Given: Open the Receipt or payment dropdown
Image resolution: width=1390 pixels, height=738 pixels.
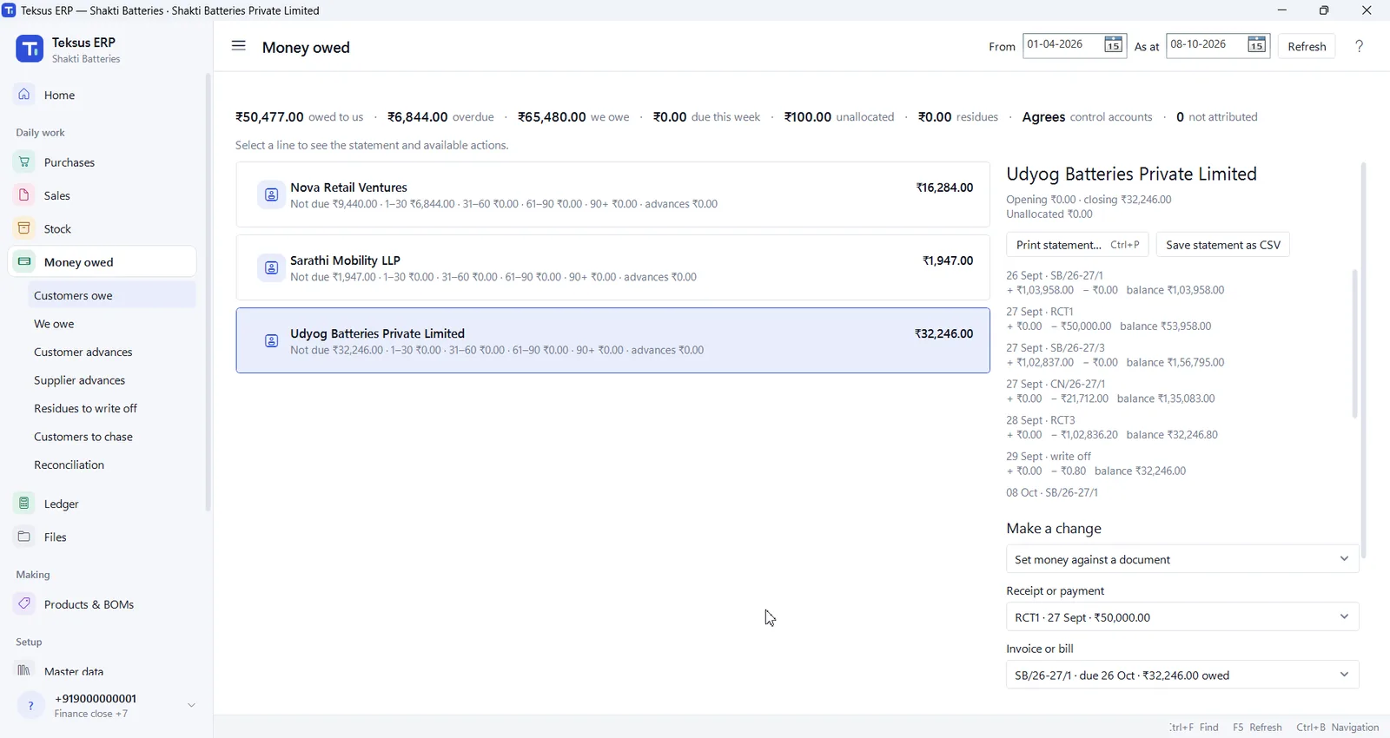Looking at the screenshot, I should coord(1182,617).
